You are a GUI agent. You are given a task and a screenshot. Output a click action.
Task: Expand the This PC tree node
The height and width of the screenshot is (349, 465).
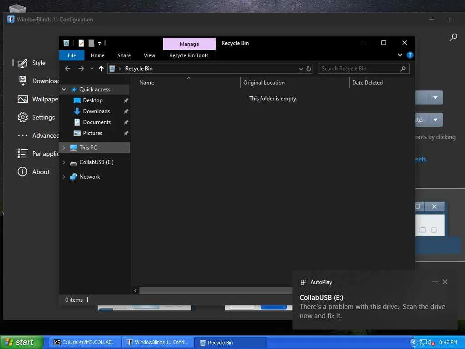[x=64, y=148]
